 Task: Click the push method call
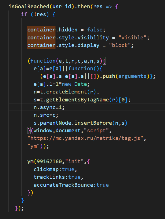tap(109, 76)
